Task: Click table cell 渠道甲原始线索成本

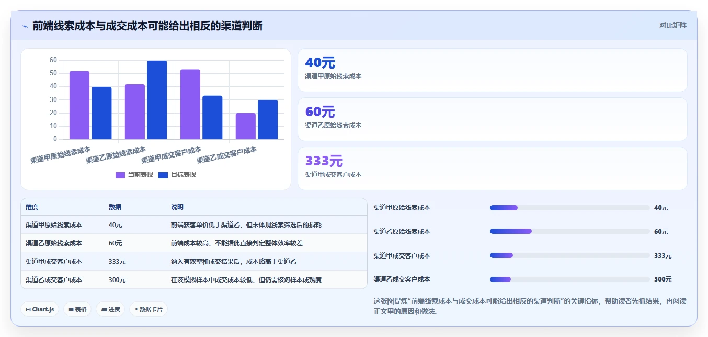Action: [x=54, y=224]
